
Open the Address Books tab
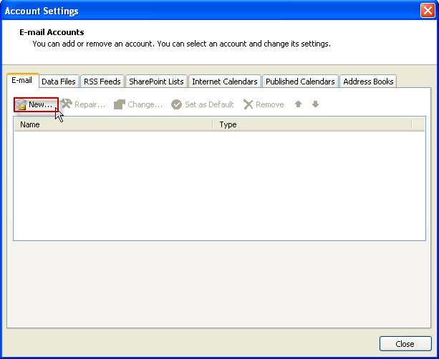click(368, 82)
